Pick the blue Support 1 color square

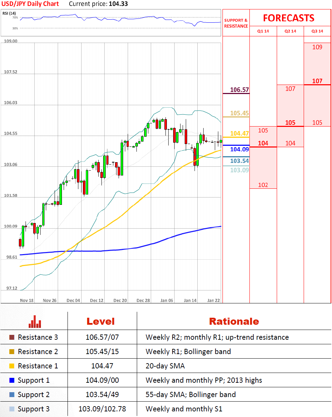[x=12, y=380]
